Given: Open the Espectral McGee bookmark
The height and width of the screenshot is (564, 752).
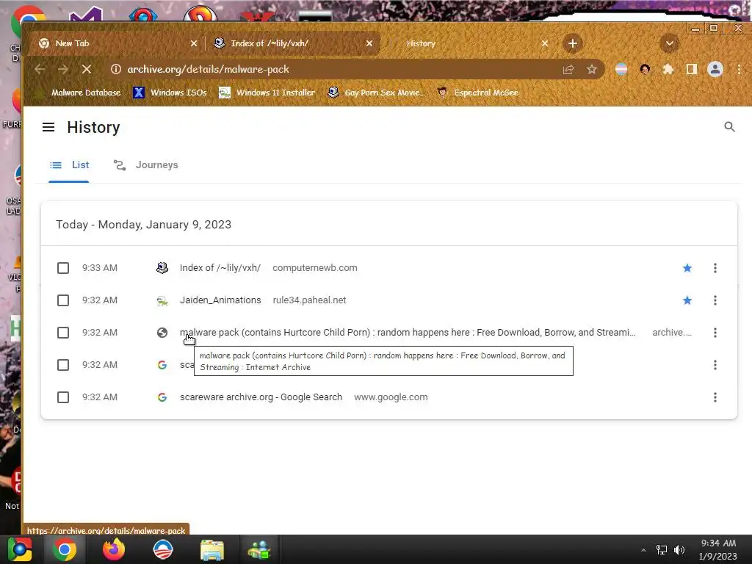Looking at the screenshot, I should pyautogui.click(x=478, y=93).
